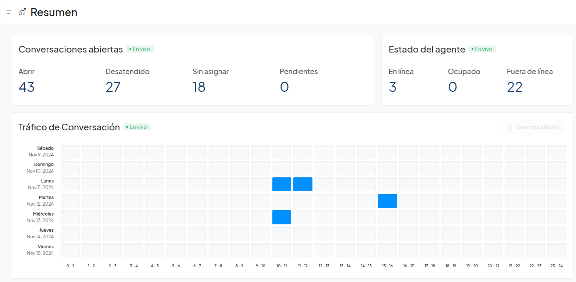This screenshot has width=576, height=282.
Task: Click Domingo heatmap cell at 12-13
Action: pos(324,168)
